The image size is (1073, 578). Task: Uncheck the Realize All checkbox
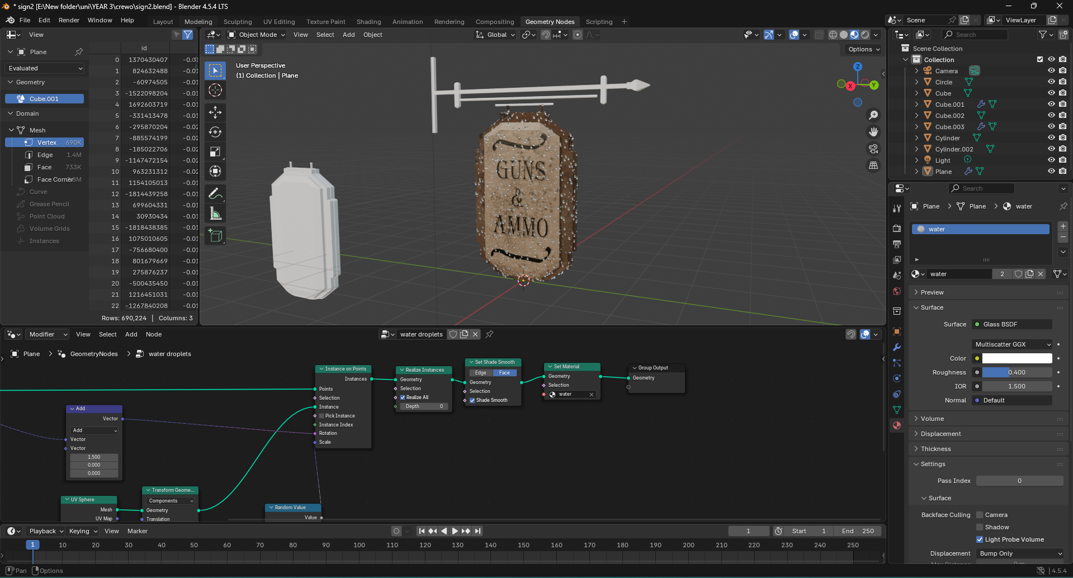[x=403, y=397]
